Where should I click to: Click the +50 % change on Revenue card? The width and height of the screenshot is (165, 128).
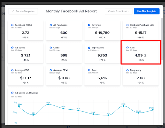[x=102, y=37]
